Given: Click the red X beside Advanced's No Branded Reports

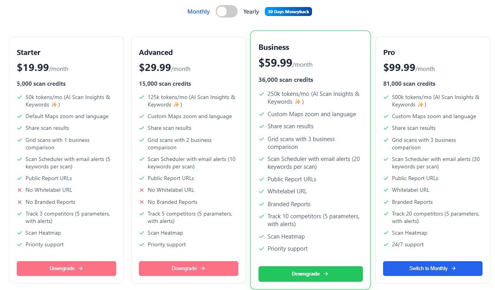Looking at the screenshot, I should point(142,202).
